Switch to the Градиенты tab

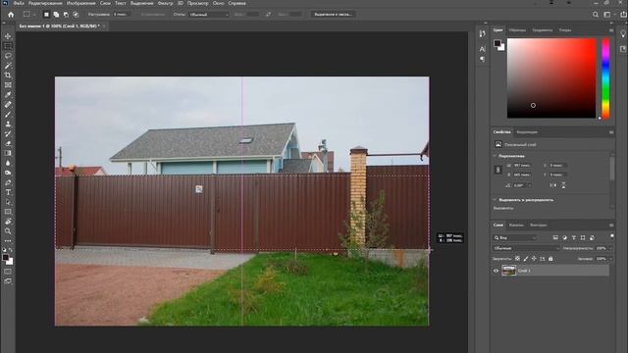click(543, 30)
